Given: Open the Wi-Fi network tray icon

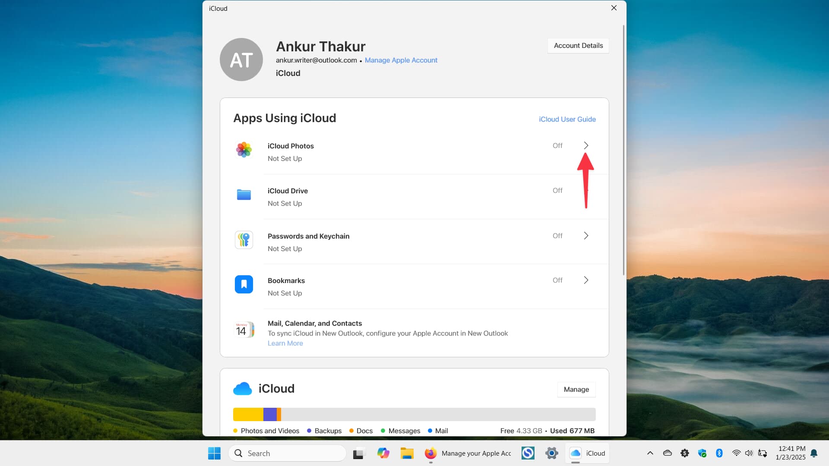Looking at the screenshot, I should point(736,453).
